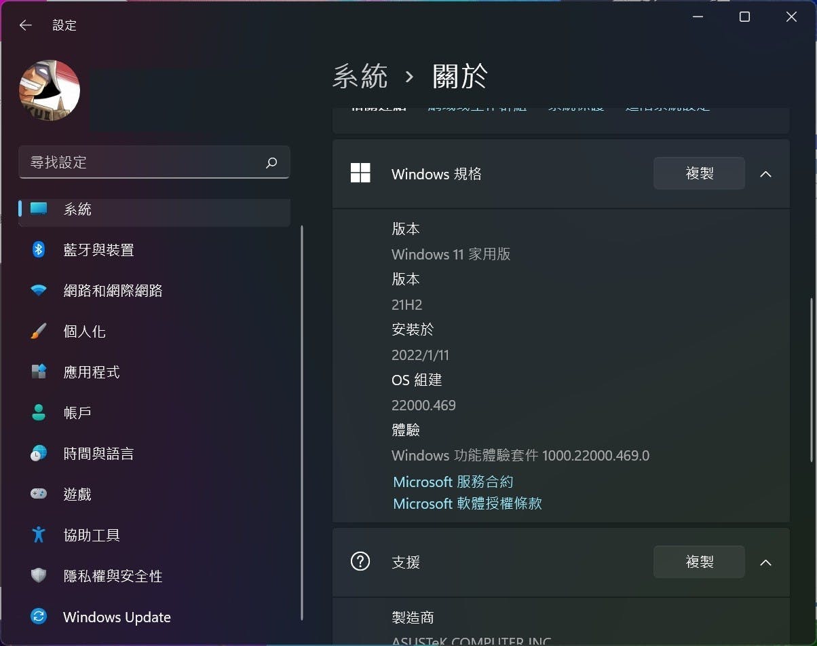Click the OS 組建 label

click(417, 380)
